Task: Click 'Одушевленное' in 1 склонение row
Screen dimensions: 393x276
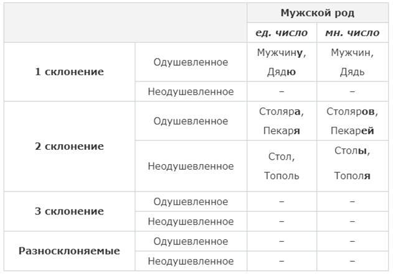Action: (x=191, y=62)
